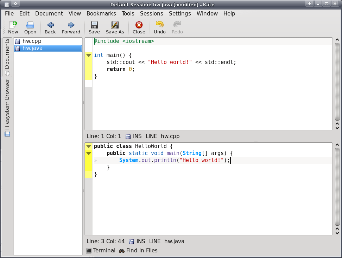Click the std::cout line in hw.cpp

171,62
